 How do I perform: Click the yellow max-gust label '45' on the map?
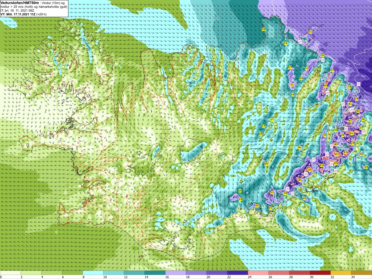click(310, 170)
